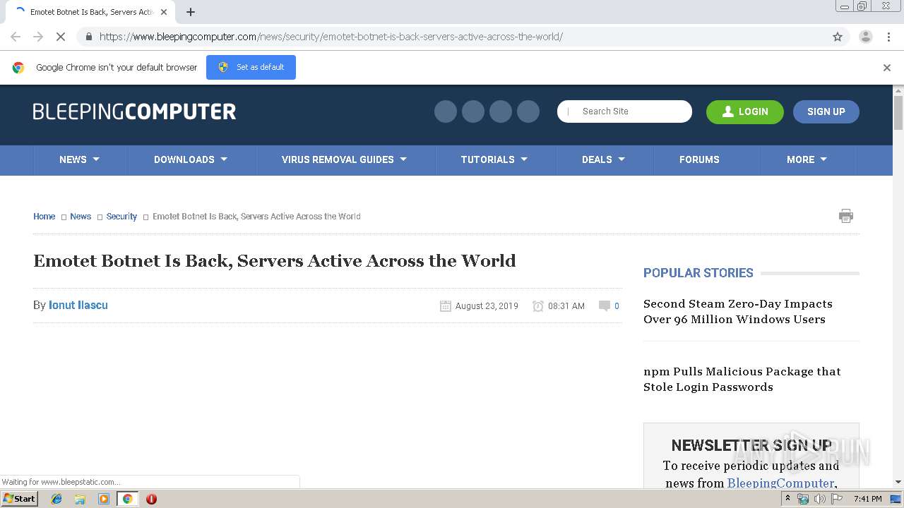This screenshot has height=508, width=904.
Task: Click the Search Site field
Action: [x=624, y=111]
